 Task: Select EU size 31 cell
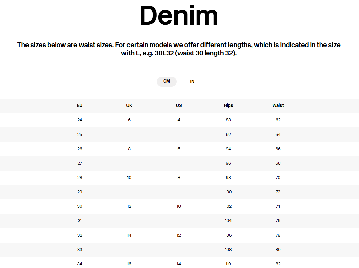(80, 220)
